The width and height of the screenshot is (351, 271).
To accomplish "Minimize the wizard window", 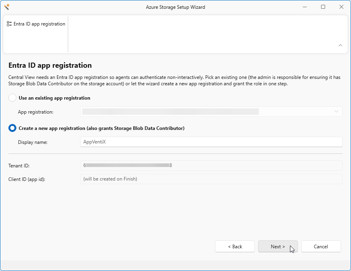I will click(x=305, y=7).
